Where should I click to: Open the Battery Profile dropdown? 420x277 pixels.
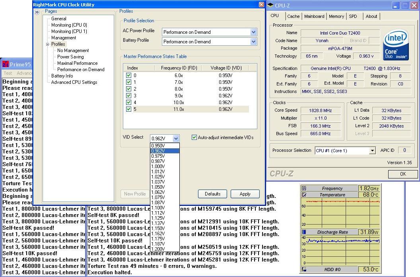(253, 42)
